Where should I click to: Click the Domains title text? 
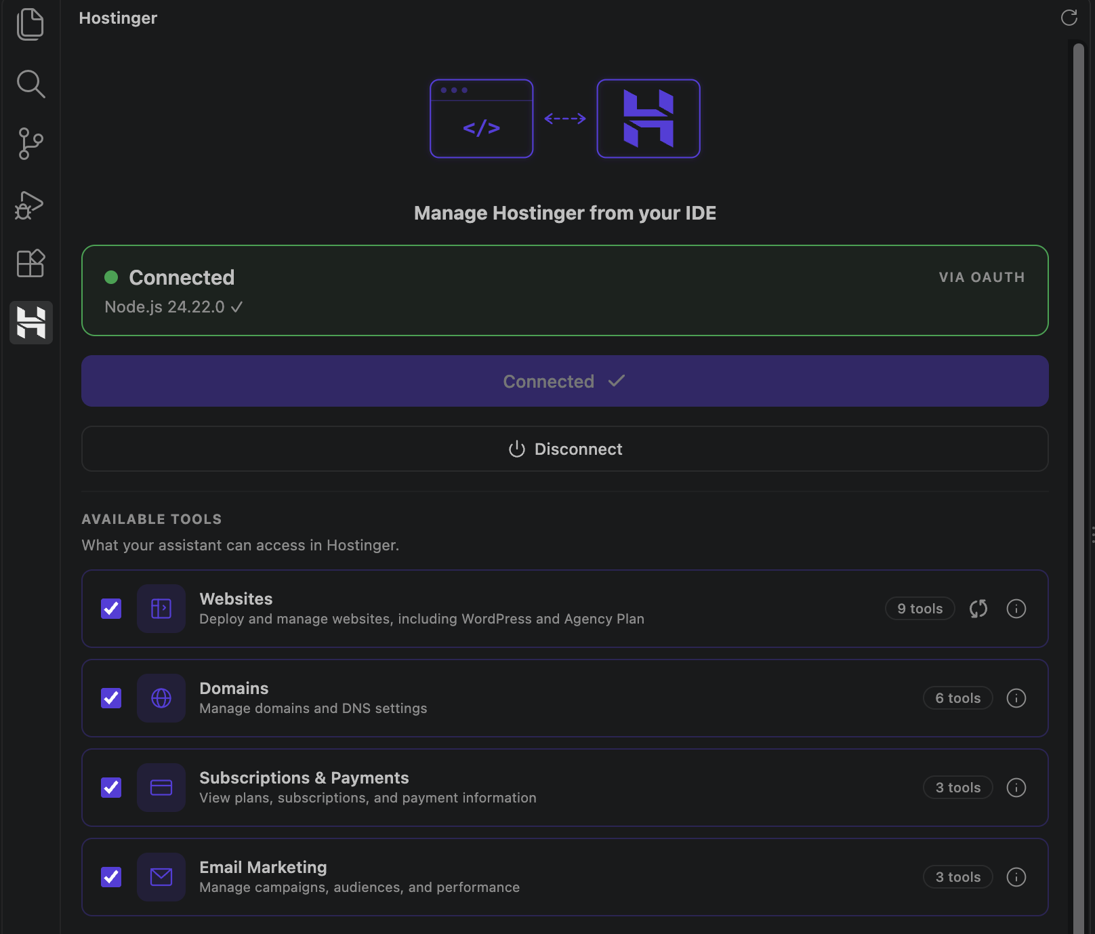(234, 688)
